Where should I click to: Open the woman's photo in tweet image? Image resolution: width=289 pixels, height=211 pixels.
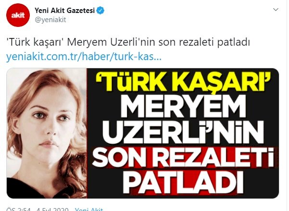47,133
